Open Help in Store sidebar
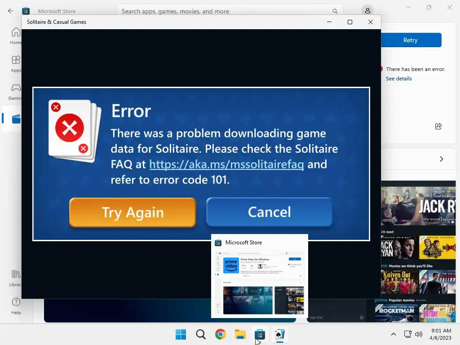The image size is (460, 345). click(x=16, y=306)
